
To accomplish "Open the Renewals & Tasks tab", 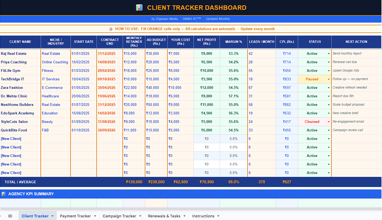I will click(x=164, y=216).
